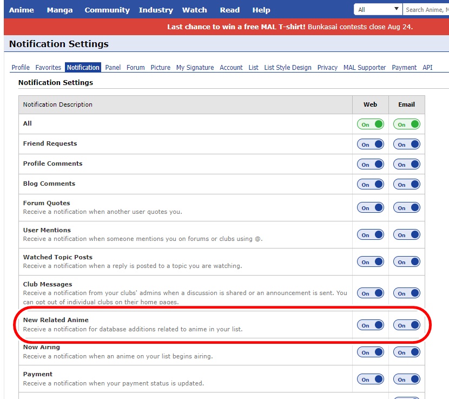Disable Profile Comments Web toggle
The image size is (449, 399).
(370, 164)
